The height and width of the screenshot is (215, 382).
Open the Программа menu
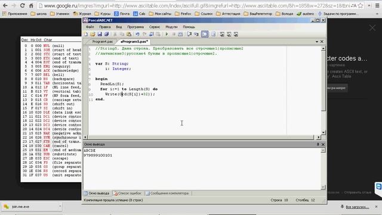coord(135,27)
